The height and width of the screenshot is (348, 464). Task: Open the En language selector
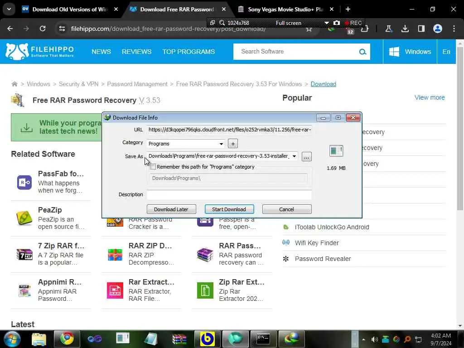tap(446, 52)
